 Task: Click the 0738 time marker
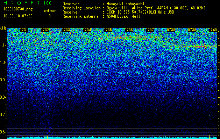pyautogui.click(x=171, y=30)
